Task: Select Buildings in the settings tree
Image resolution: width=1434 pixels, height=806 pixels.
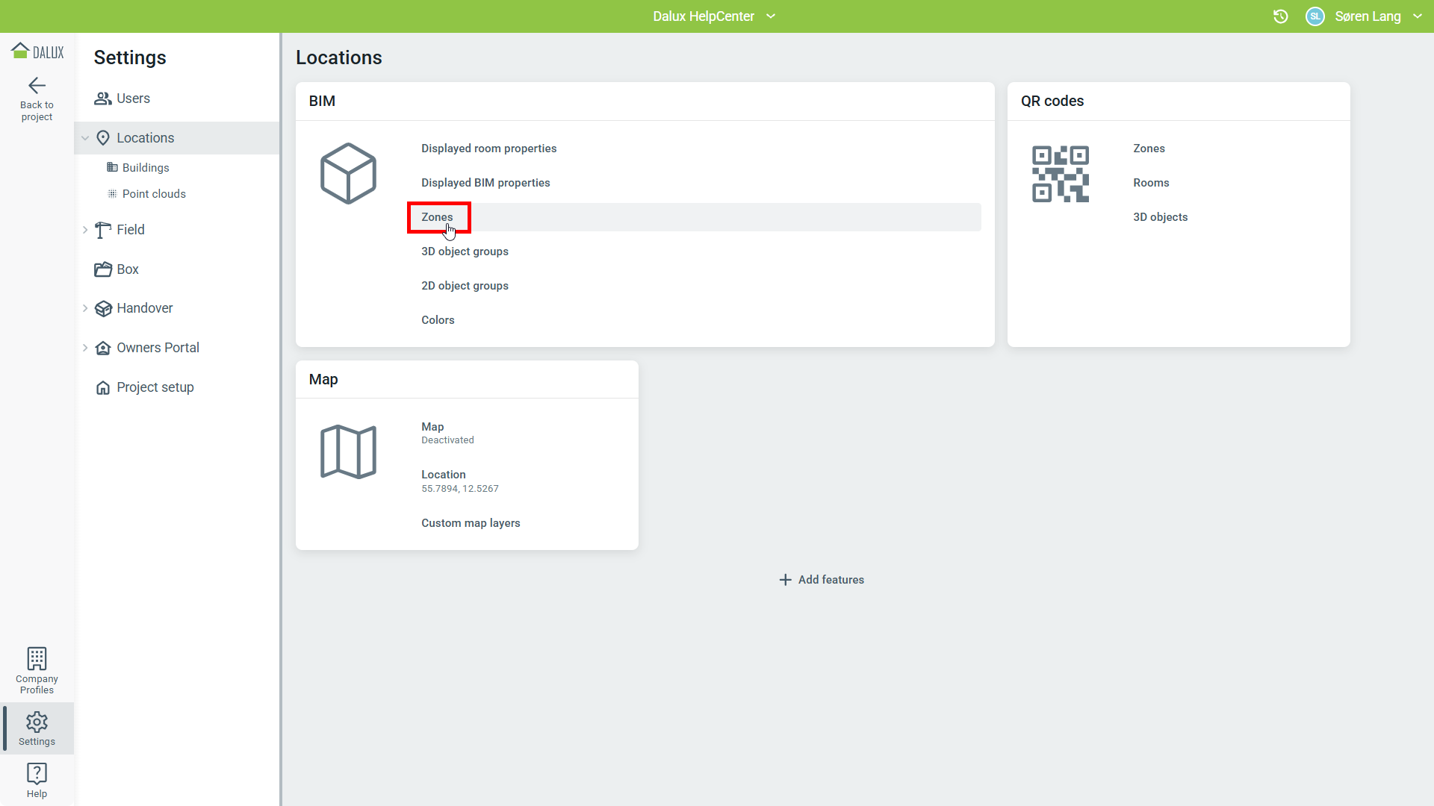Action: click(146, 168)
